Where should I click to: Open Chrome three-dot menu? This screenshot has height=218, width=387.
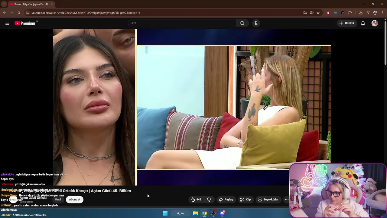pos(382,13)
